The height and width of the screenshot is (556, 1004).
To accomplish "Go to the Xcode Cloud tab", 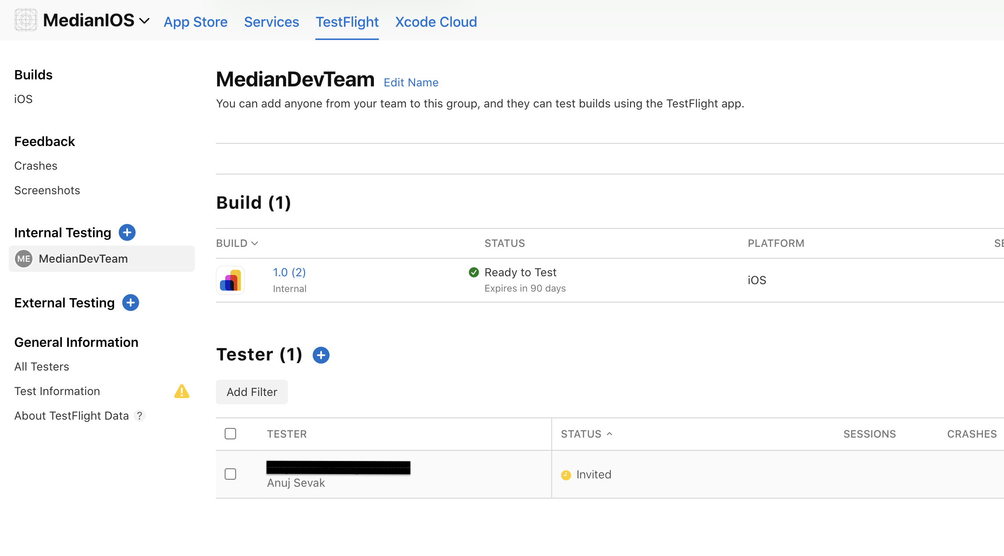I will [436, 22].
